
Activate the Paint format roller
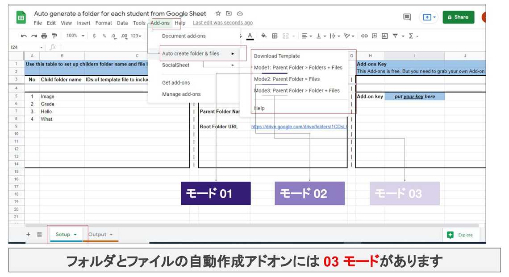click(54, 36)
